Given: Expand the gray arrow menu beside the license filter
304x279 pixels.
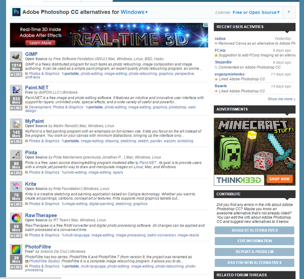Looking at the screenshot, I should [x=289, y=12].
